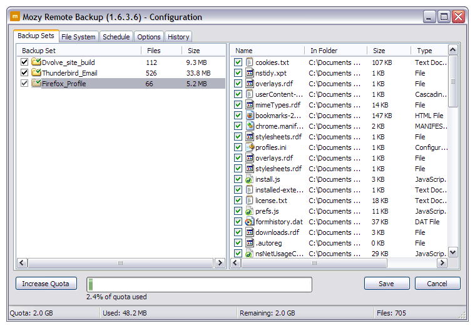Viewport: 475px width, 328px height.
Task: Click the .autoreg file icon
Action: tap(249, 243)
